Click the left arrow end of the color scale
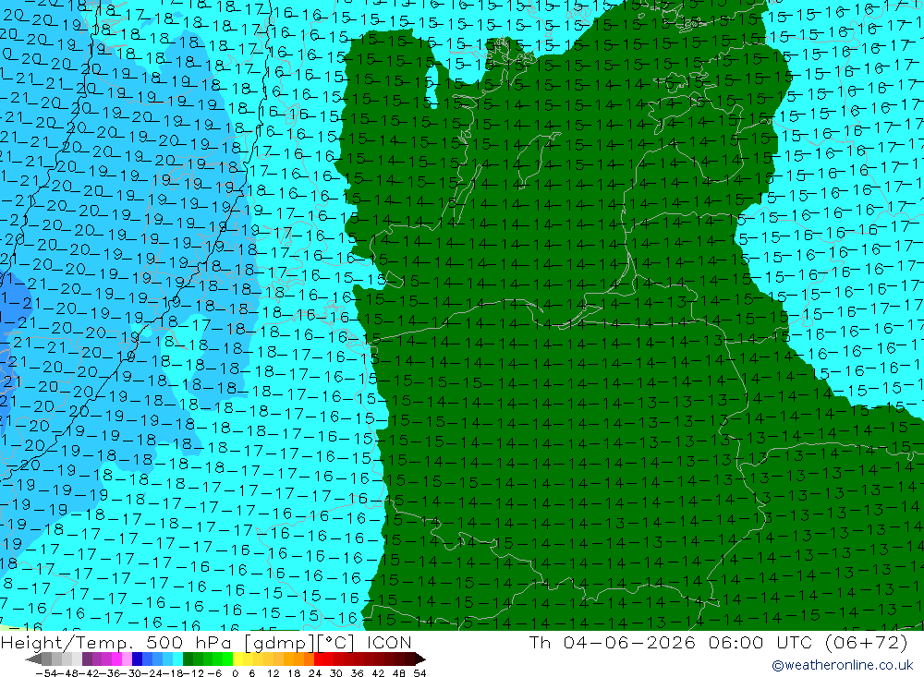Screen dimensions: 924x677 (33, 659)
